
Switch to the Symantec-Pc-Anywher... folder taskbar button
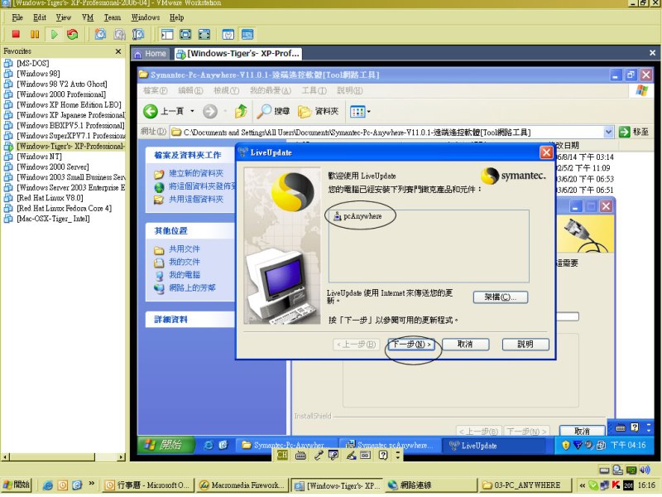(286, 445)
